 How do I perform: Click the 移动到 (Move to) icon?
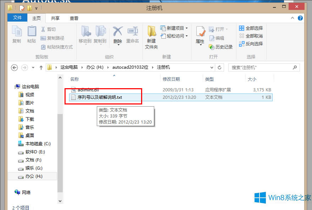[x=85, y=34]
